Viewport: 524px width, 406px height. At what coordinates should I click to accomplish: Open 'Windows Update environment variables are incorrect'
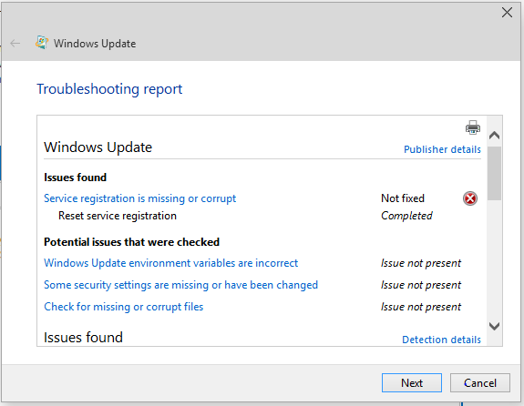[170, 263]
